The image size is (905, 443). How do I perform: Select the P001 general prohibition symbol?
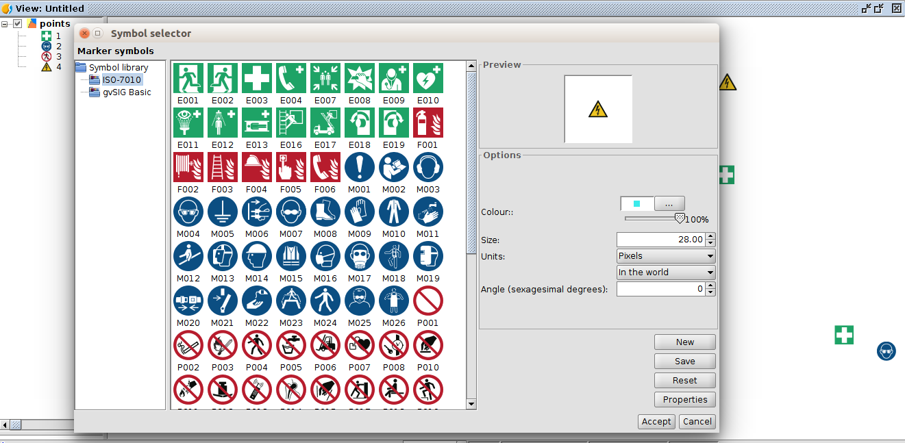tap(428, 301)
